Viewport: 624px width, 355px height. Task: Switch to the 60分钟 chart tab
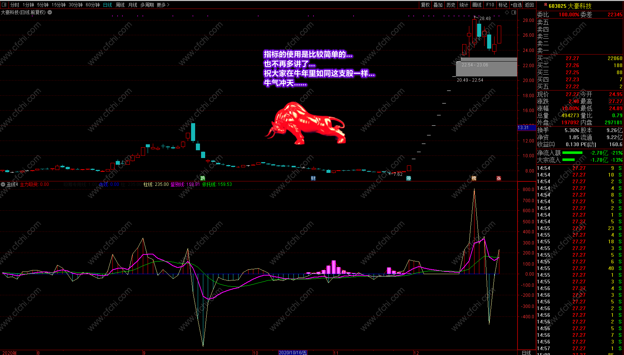93,5
